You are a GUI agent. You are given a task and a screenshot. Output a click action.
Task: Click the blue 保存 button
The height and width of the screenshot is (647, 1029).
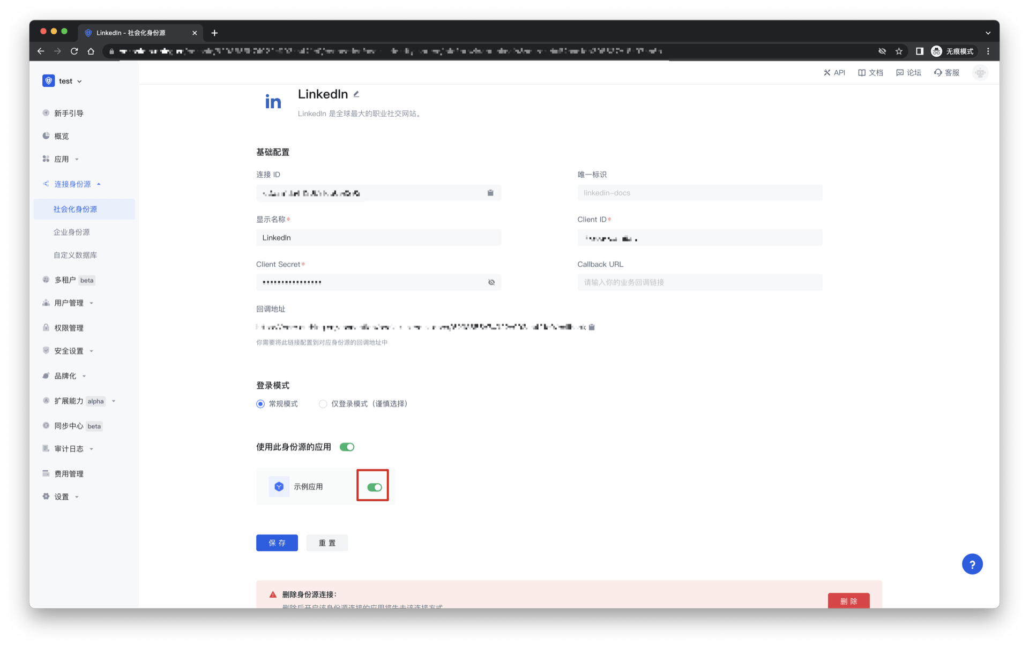point(277,543)
